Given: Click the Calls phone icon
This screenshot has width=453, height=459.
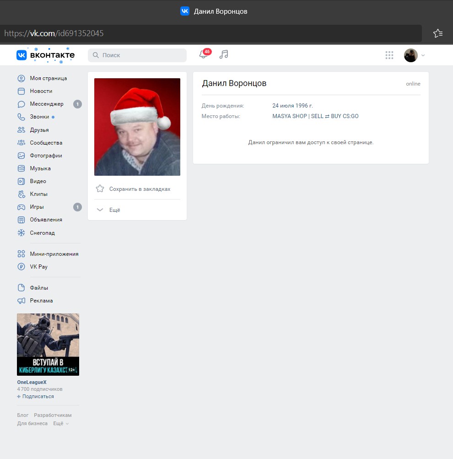Looking at the screenshot, I should click(x=21, y=117).
